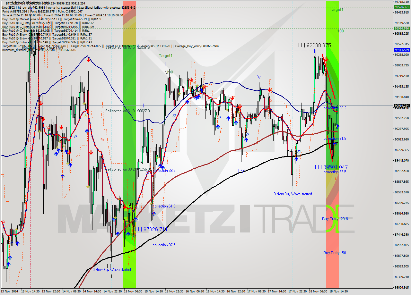Screen dimensions: 411x295
Task: Click 'Sell correction 38.2 | 89256.8' text
Action: coord(127,169)
